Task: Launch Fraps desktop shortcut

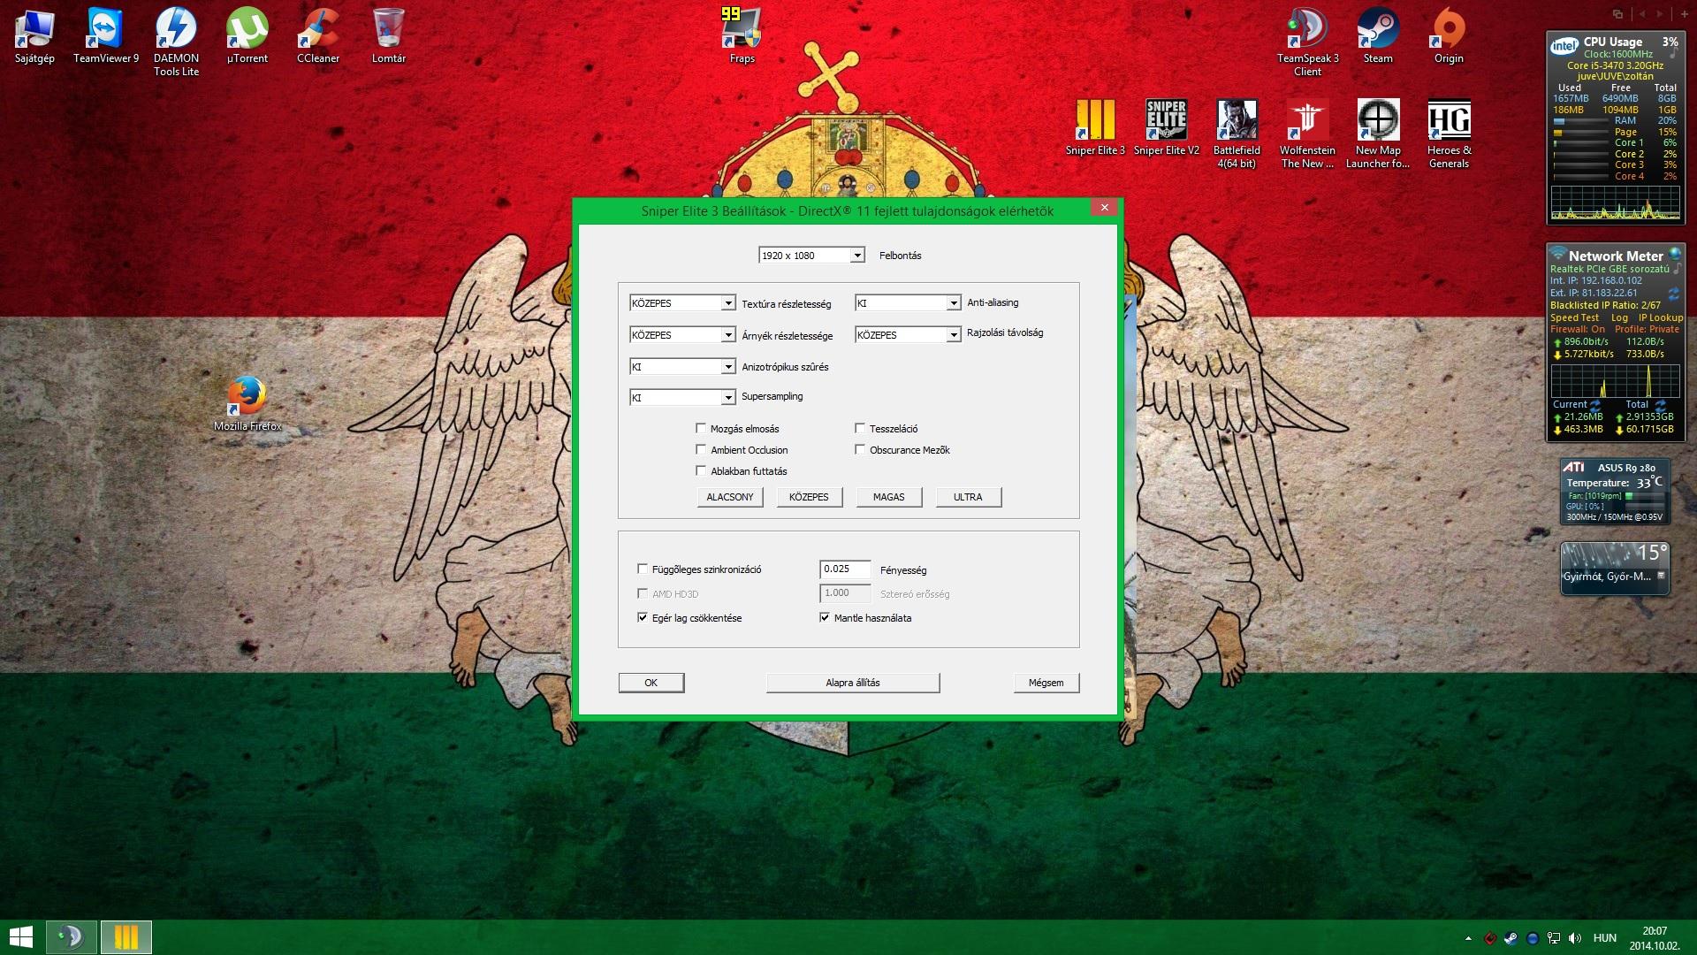Action: click(742, 36)
